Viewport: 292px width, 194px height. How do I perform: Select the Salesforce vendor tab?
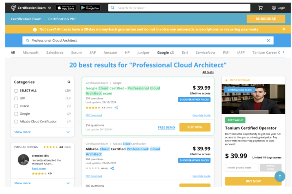(x=55, y=52)
